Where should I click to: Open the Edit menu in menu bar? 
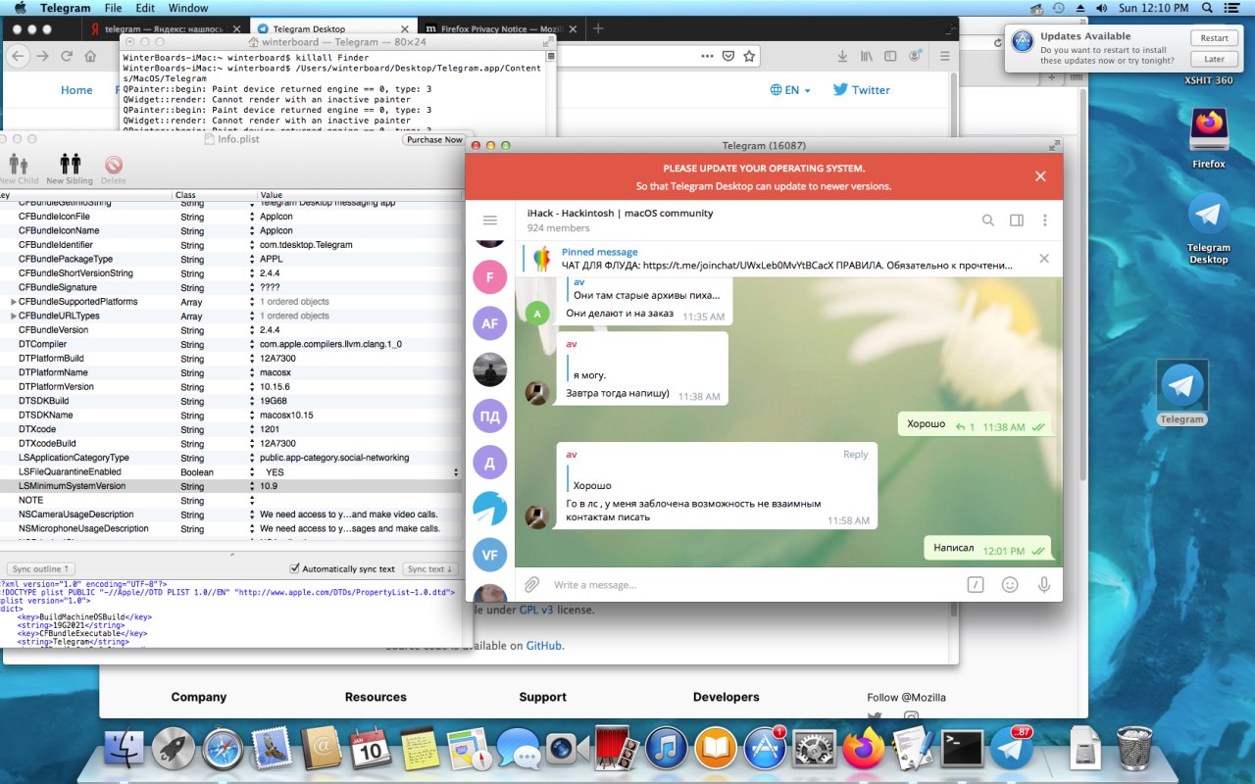[145, 8]
